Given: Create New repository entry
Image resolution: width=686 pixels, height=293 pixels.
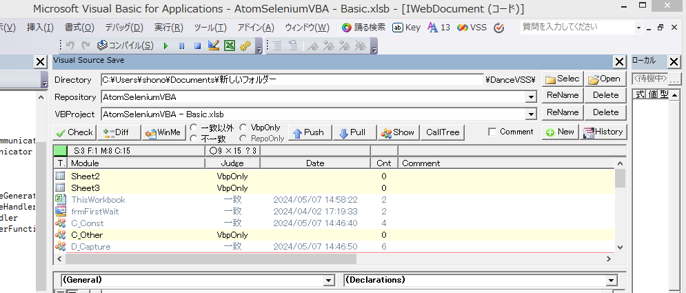Looking at the screenshot, I should pyautogui.click(x=560, y=132).
